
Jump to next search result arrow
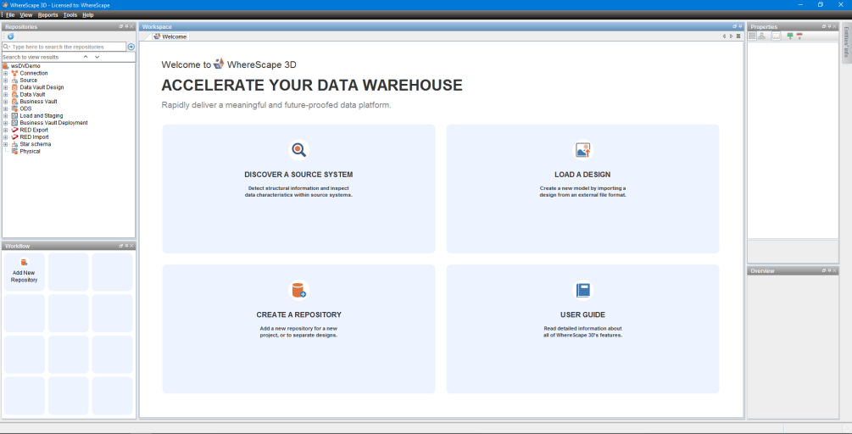point(97,57)
